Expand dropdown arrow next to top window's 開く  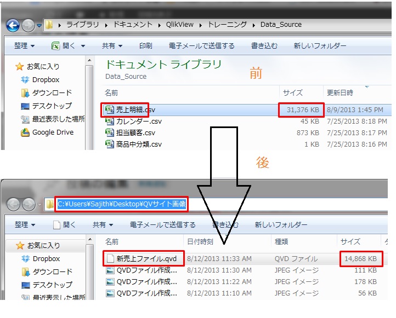pos(83,46)
